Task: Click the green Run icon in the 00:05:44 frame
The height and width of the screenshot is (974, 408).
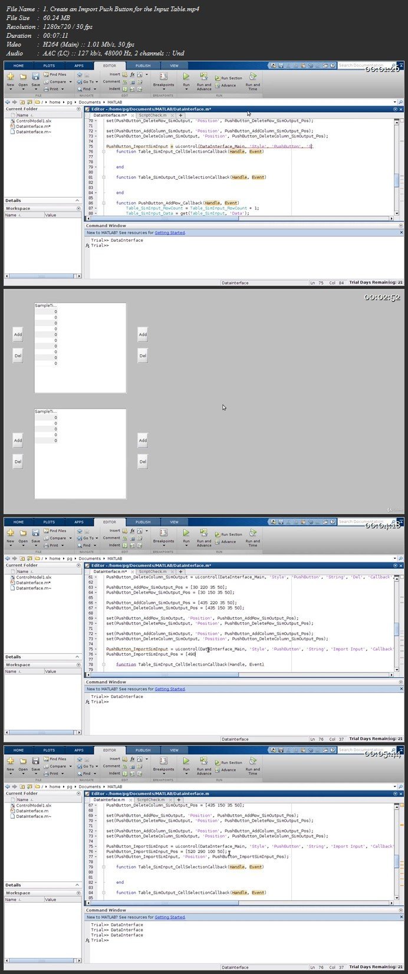Action: tap(186, 761)
